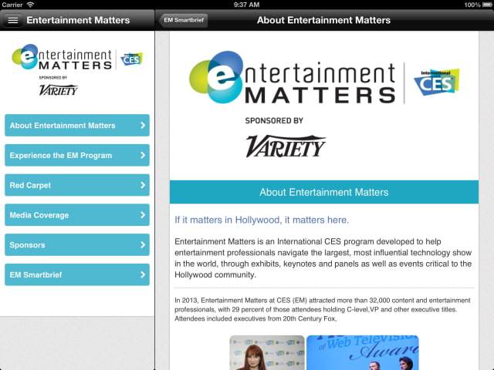The image size is (494, 370).
Task: Tap the Carrier label in status bar
Action: 12,5
